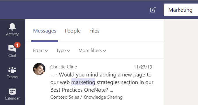Expand the Type filter dropdown

pos(63,50)
